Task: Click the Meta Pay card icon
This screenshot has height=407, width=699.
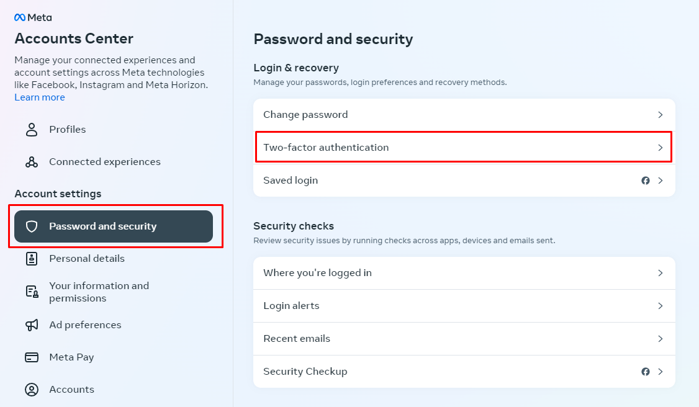Action: coord(32,357)
